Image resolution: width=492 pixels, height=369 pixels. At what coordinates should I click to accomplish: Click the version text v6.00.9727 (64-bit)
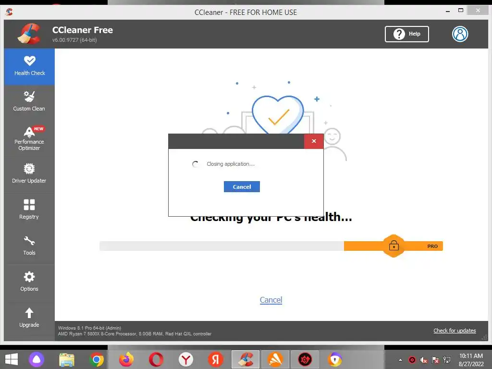point(74,40)
